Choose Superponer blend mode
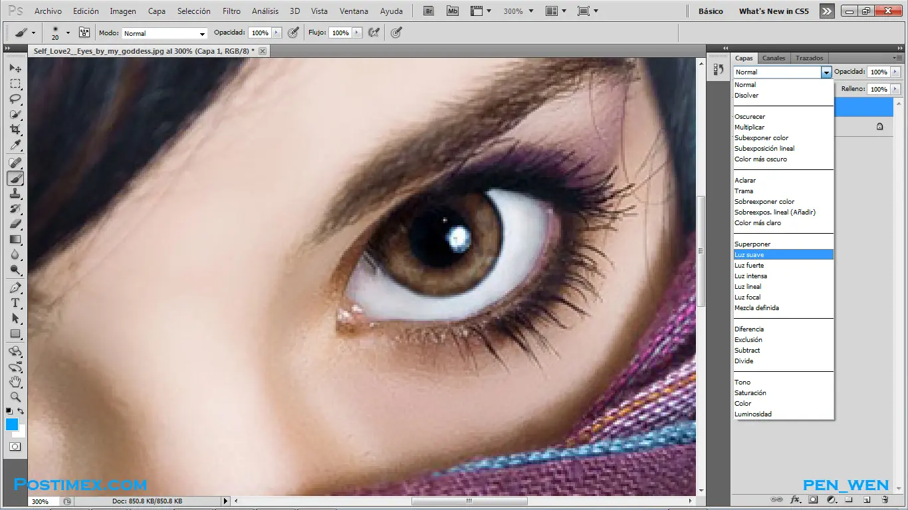 click(x=783, y=244)
